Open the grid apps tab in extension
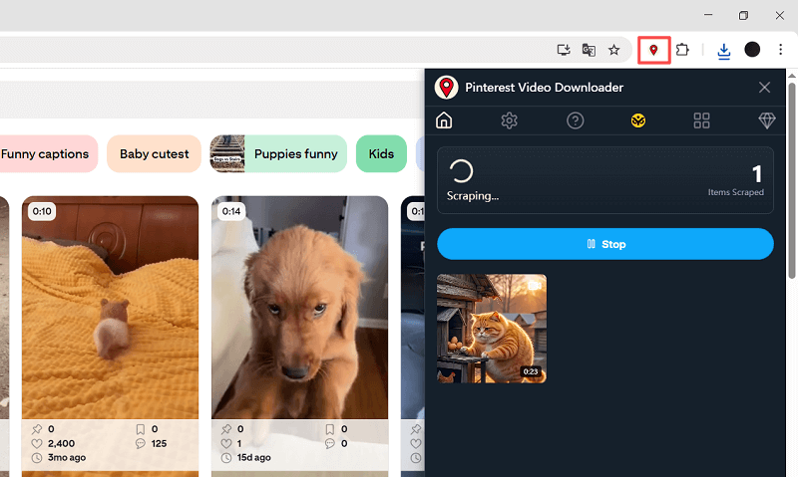The height and width of the screenshot is (477, 798). pos(701,120)
